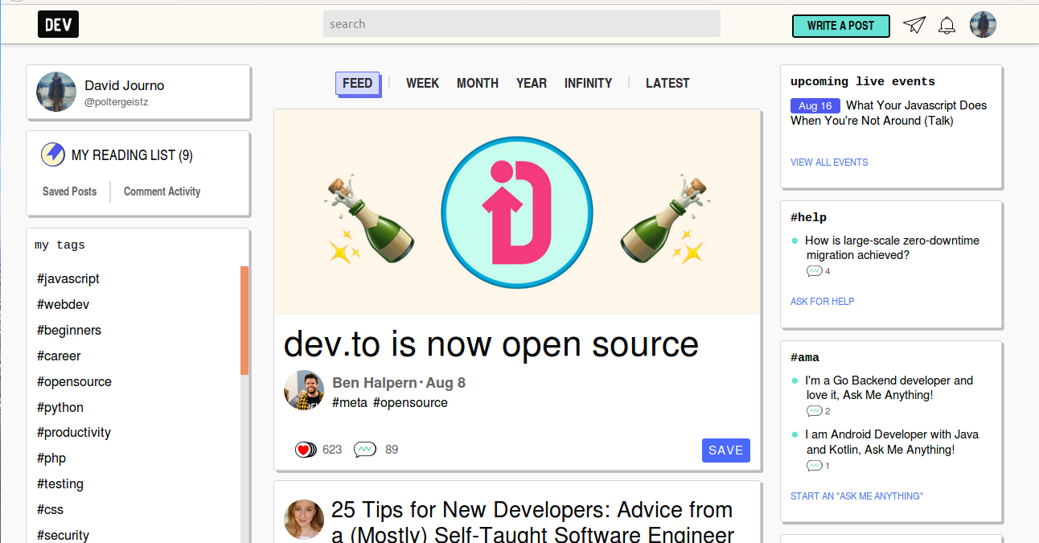Open the #python tag

[60, 407]
